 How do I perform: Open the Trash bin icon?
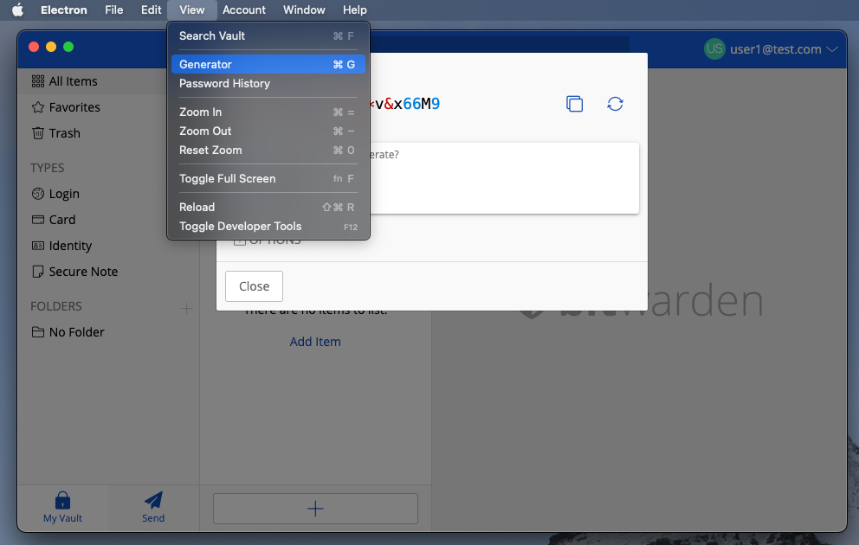pyautogui.click(x=38, y=133)
